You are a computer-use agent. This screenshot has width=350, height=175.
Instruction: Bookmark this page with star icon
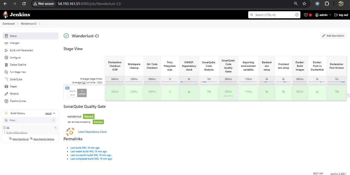tap(304, 4)
